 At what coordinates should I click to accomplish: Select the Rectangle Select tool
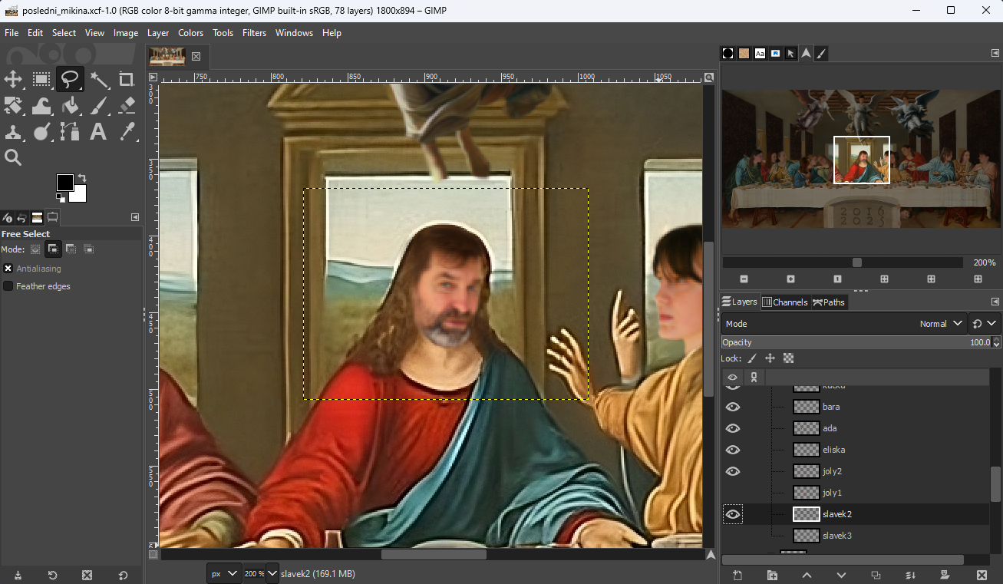coord(42,79)
